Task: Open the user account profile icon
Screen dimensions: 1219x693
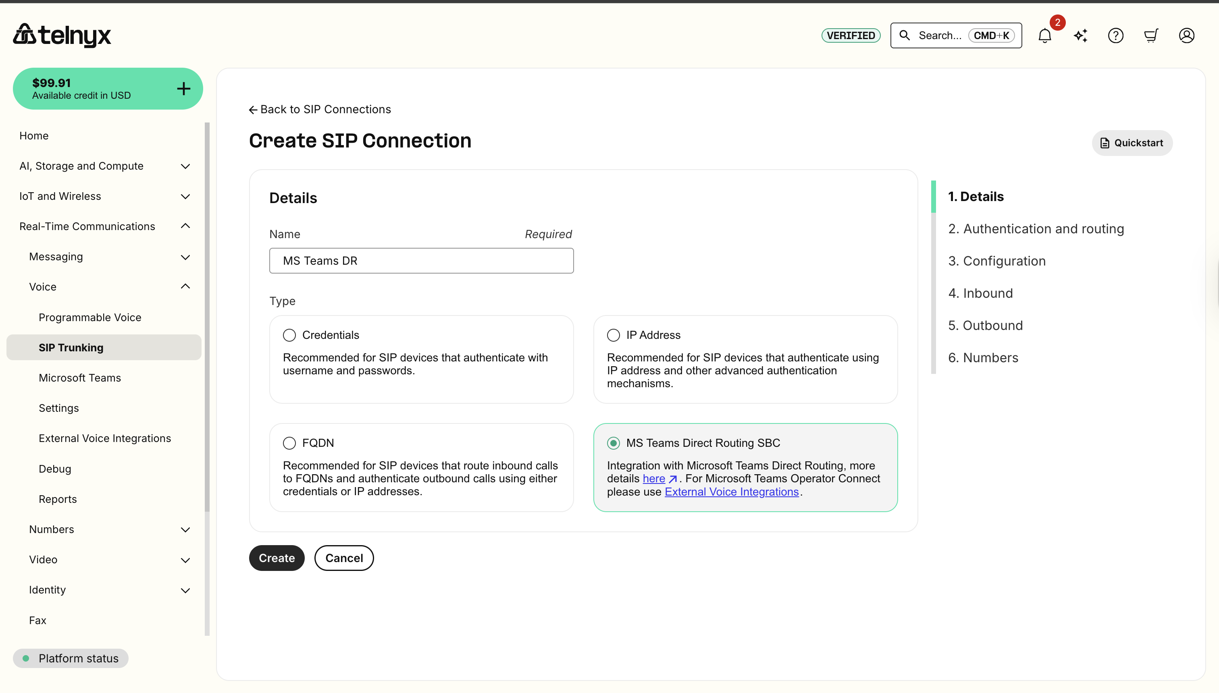Action: (x=1187, y=36)
